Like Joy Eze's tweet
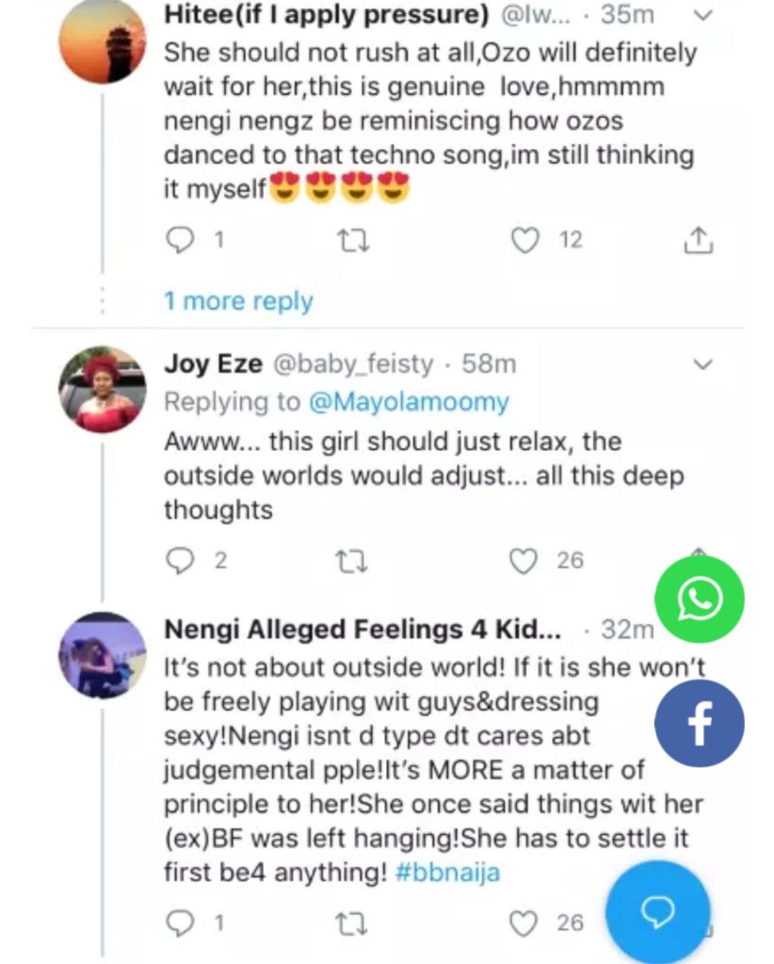The image size is (774, 964). [524, 561]
